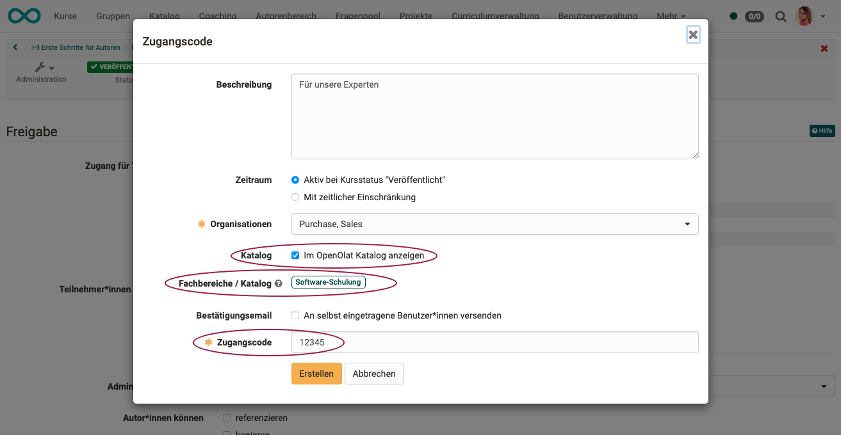Uncheck Im OpenOlat Katalog anzeigen
The image size is (841, 435).
pyautogui.click(x=295, y=255)
